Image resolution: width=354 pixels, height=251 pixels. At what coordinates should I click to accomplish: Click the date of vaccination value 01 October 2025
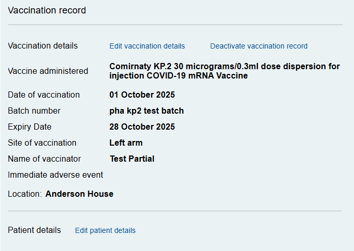point(142,95)
